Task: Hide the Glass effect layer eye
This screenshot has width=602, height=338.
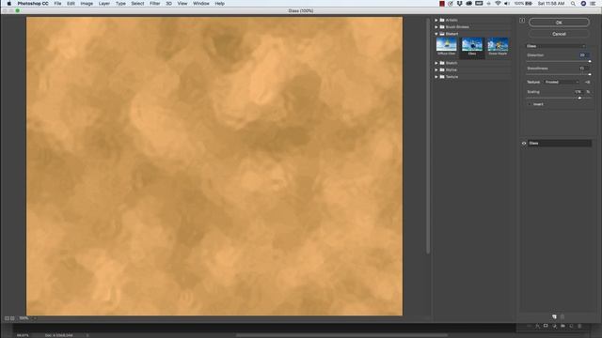Action: (x=524, y=144)
